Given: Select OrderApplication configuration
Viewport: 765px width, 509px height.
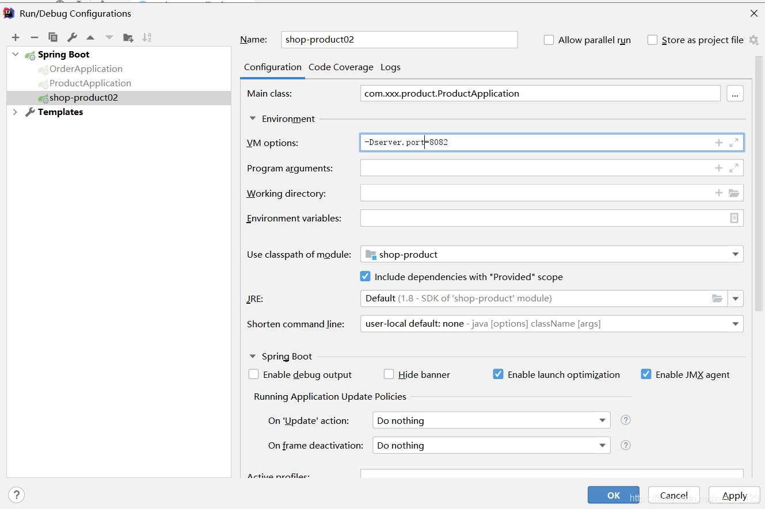Looking at the screenshot, I should pyautogui.click(x=86, y=69).
